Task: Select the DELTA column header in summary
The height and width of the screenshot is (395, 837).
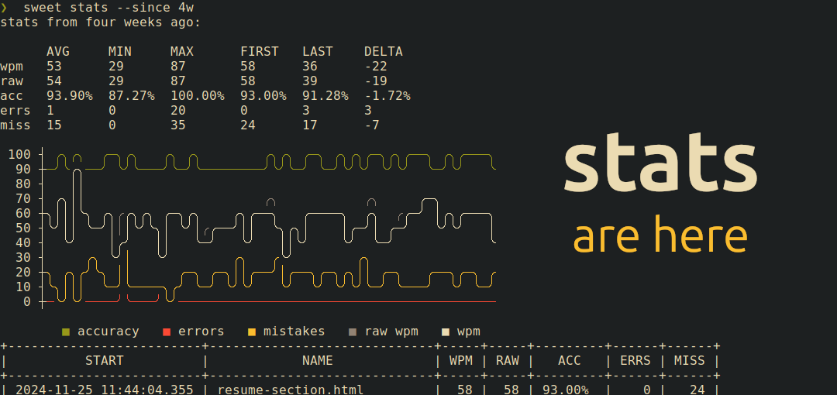Action: pyautogui.click(x=383, y=52)
